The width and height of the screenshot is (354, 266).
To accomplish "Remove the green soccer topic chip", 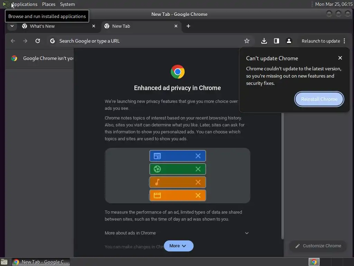I will click(x=198, y=169).
